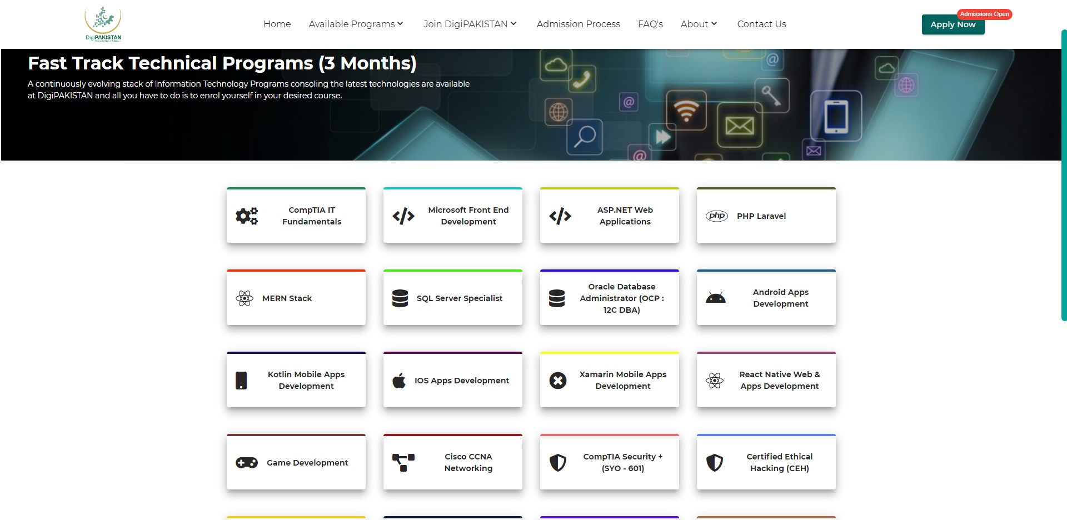This screenshot has height=520, width=1067.
Task: Select the Android Apps Development course
Action: tap(766, 297)
